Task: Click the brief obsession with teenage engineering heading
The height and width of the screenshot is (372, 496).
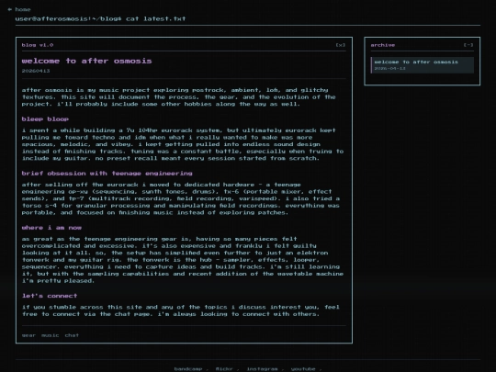Action: (107, 174)
